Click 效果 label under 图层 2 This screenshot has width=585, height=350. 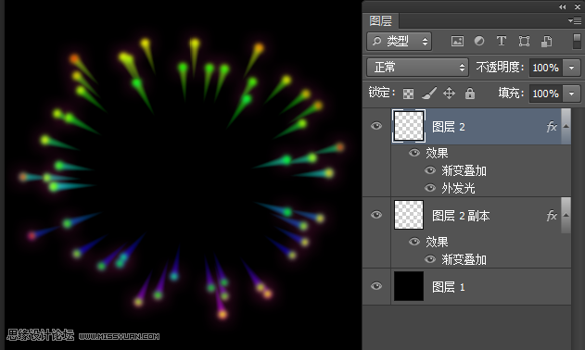pyautogui.click(x=437, y=153)
